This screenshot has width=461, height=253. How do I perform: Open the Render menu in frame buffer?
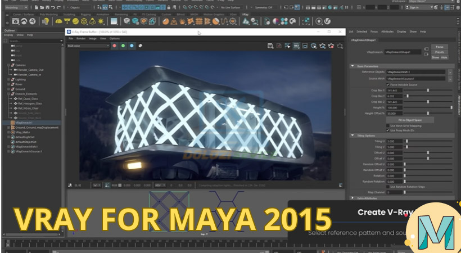pyautogui.click(x=80, y=38)
